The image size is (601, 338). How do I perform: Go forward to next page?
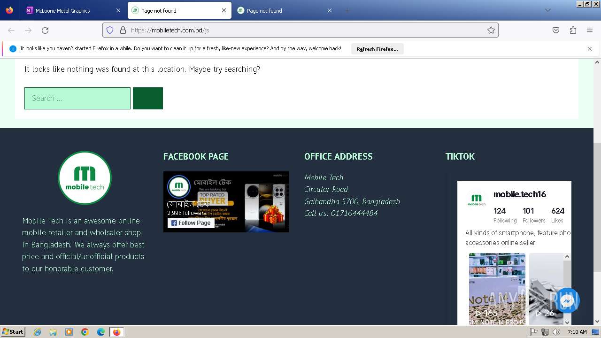pos(28,30)
